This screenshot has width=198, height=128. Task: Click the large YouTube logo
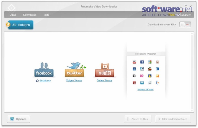pos(105,70)
